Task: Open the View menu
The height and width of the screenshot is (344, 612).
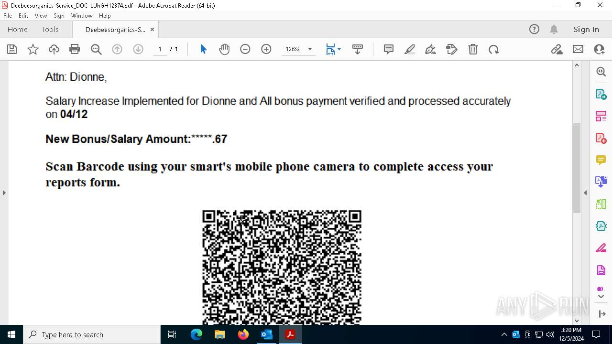Action: point(41,16)
